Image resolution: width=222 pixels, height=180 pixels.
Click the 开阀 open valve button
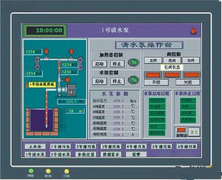[x=156, y=82]
